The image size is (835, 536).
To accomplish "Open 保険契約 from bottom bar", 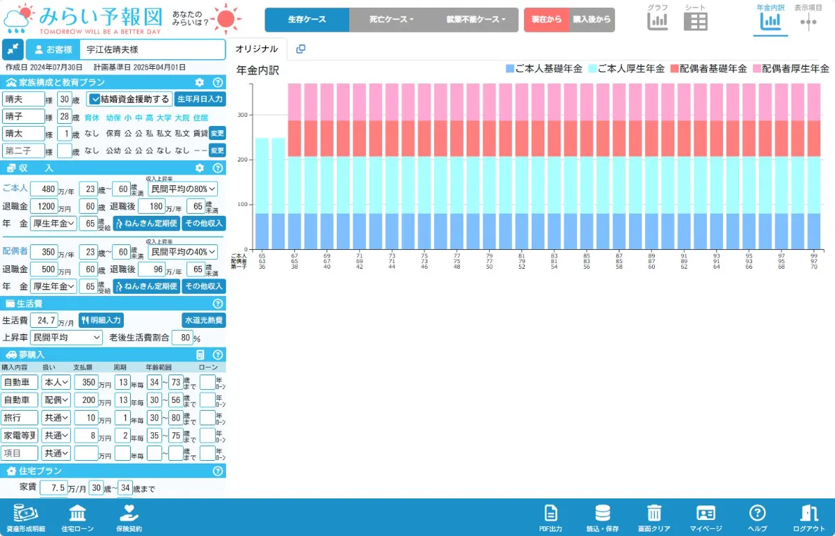I will pos(128,517).
